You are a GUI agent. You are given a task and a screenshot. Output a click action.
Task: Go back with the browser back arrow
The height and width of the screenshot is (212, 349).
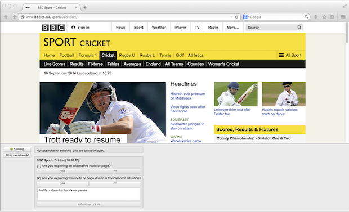pyautogui.click(x=15, y=17)
